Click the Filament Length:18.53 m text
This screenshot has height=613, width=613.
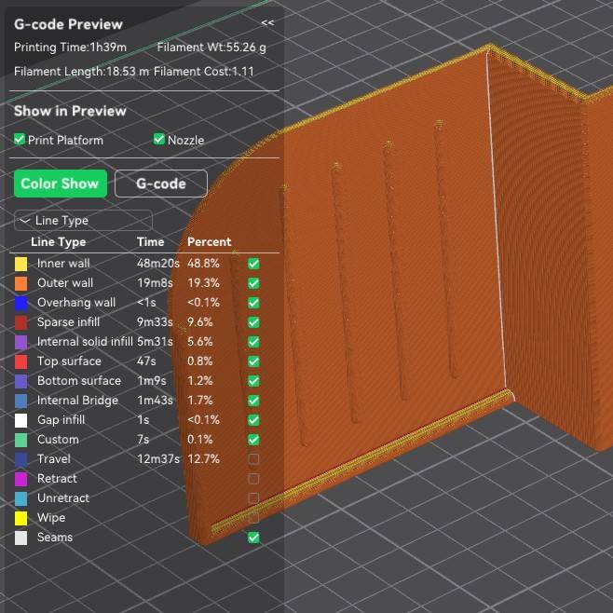81,72
